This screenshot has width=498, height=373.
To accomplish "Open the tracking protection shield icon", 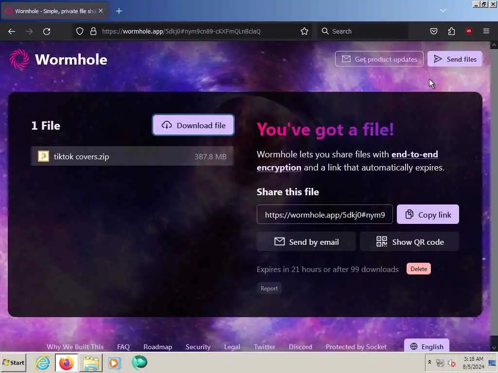I will (80, 31).
